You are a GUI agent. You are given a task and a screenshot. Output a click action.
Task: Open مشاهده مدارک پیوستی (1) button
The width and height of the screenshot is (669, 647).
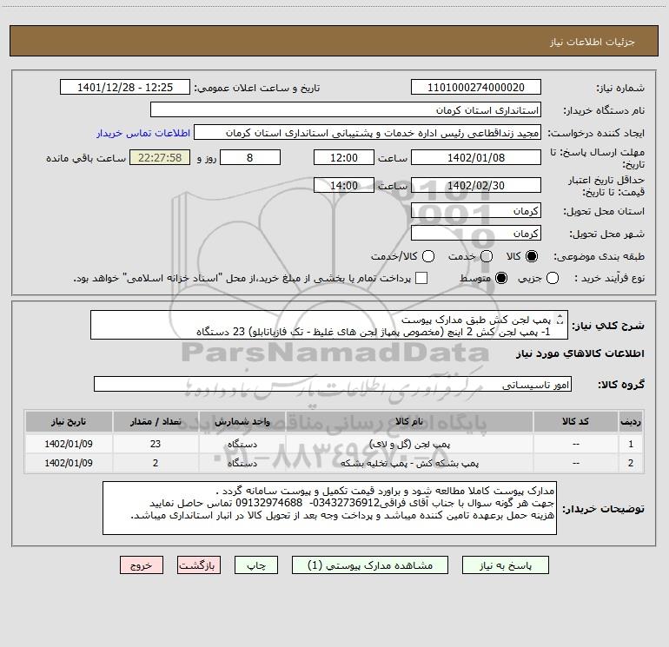[370, 565]
